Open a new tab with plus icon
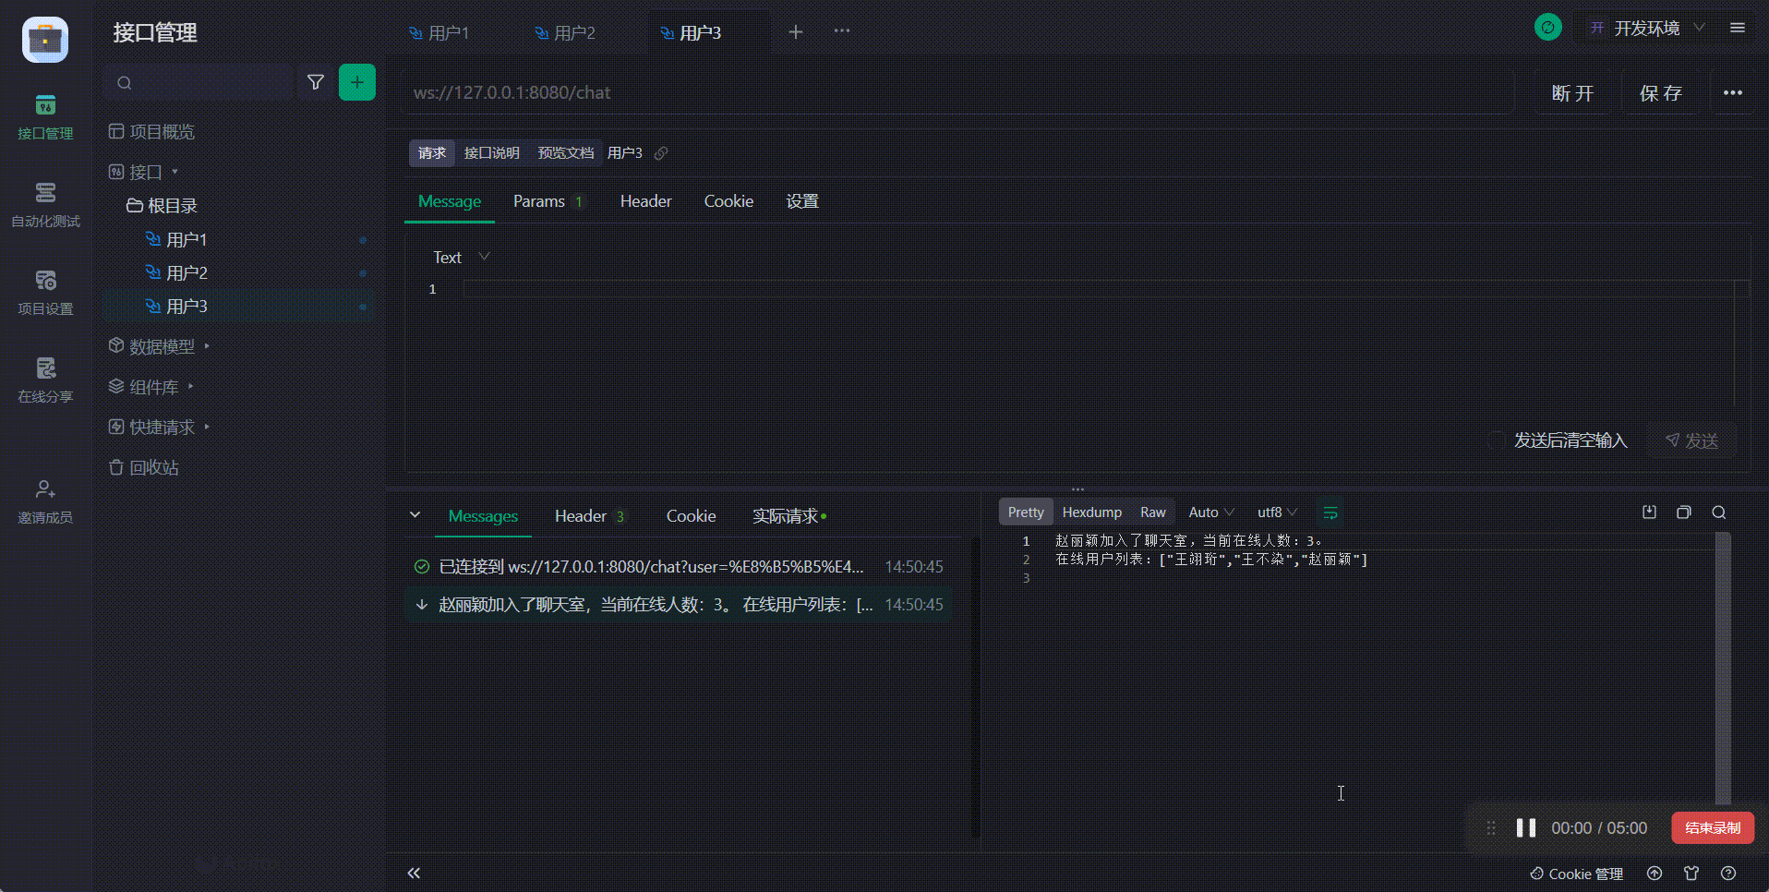 click(x=796, y=32)
